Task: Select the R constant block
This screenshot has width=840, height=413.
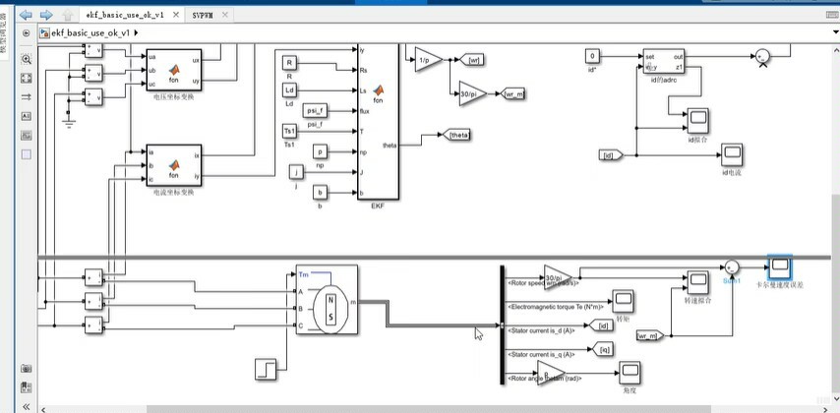Action: click(x=289, y=64)
